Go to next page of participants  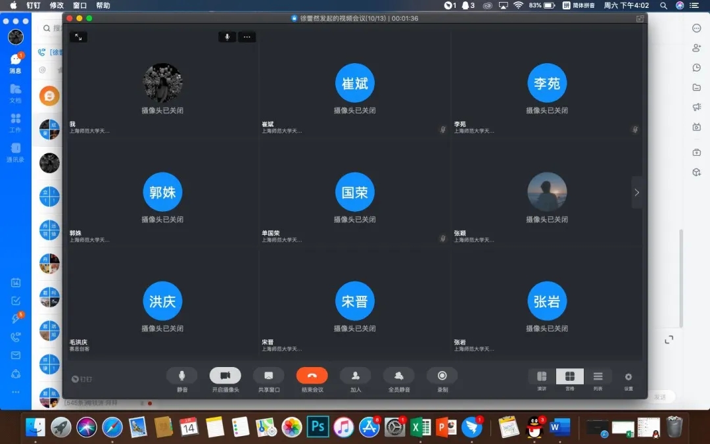636,193
